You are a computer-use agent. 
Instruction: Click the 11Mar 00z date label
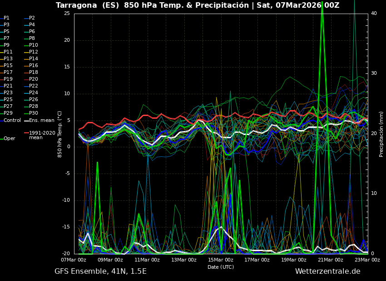point(148,260)
